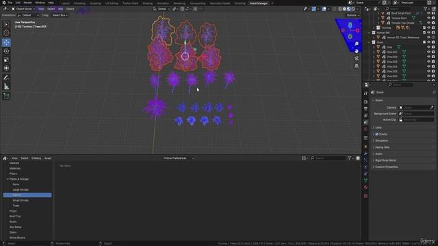This screenshot has width=438, height=246.
Task: Select the Annotate pencil tool
Action: (6, 78)
